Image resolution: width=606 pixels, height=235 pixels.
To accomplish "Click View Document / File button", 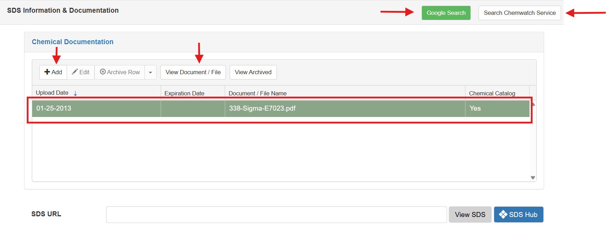I will pos(193,72).
